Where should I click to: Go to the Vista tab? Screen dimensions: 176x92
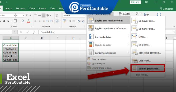(x=53, y=9)
